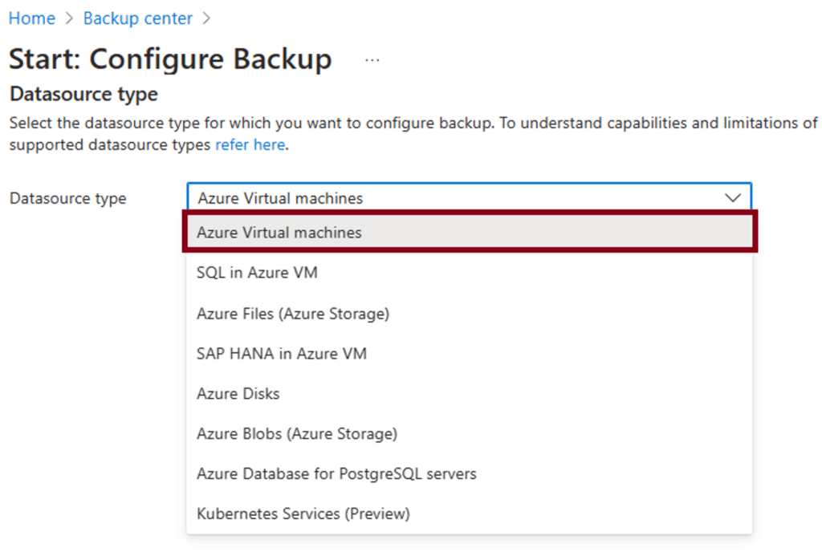Click the bold Datasource type section heading
Image resolution: width=822 pixels, height=560 pixels.
point(83,95)
